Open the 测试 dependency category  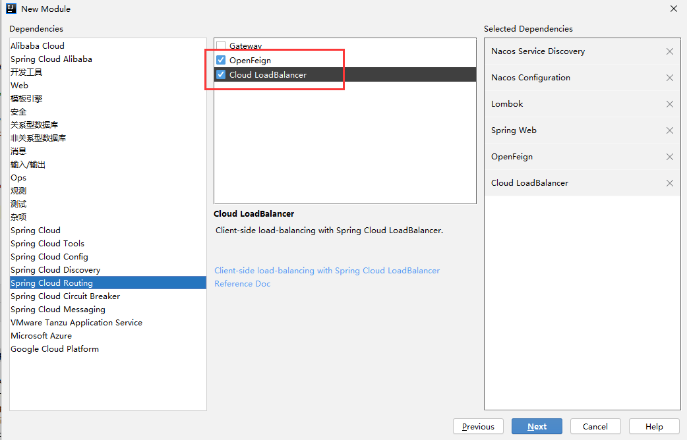[107, 204]
